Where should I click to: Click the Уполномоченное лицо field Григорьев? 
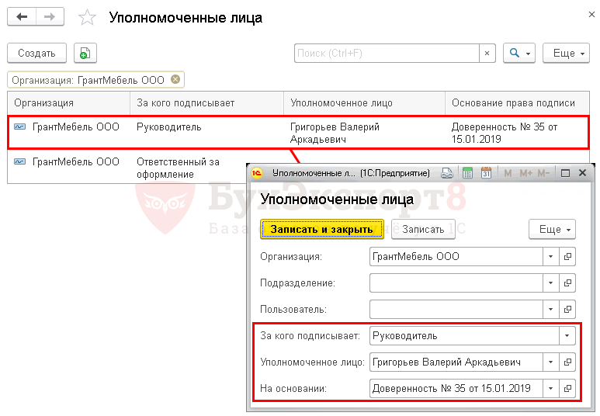pos(456,362)
